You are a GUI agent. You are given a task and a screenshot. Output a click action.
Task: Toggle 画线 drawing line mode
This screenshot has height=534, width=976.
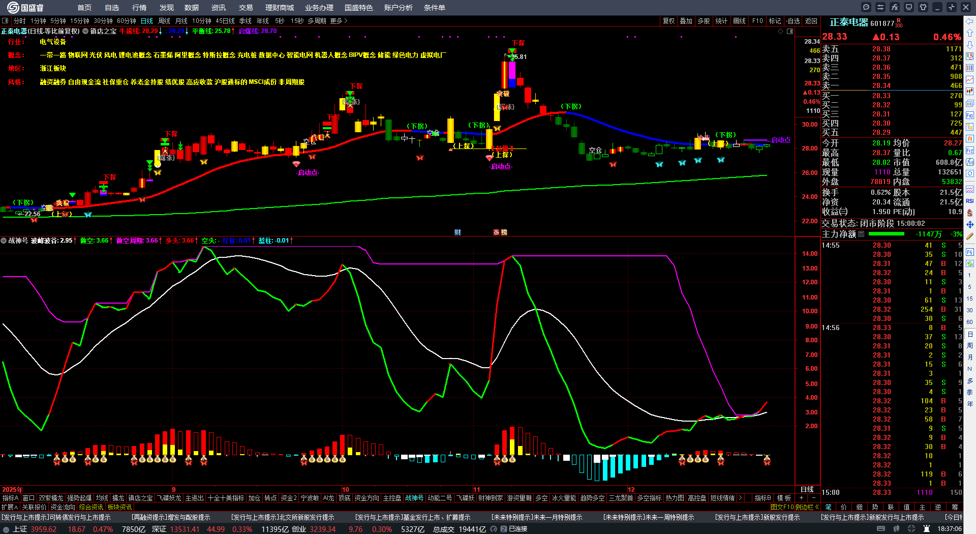tap(739, 21)
